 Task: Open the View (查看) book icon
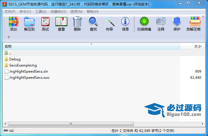tap(61, 22)
